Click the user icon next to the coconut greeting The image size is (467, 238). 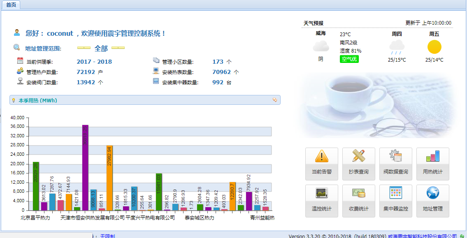(17, 33)
